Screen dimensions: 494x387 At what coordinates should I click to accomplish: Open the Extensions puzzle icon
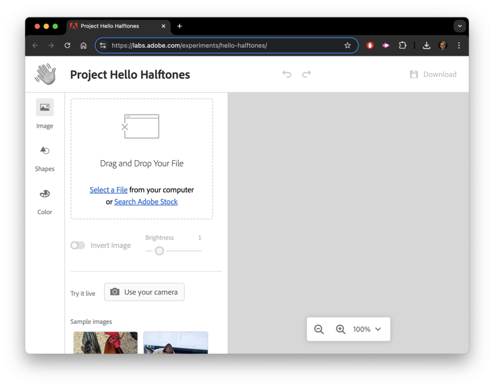point(402,45)
